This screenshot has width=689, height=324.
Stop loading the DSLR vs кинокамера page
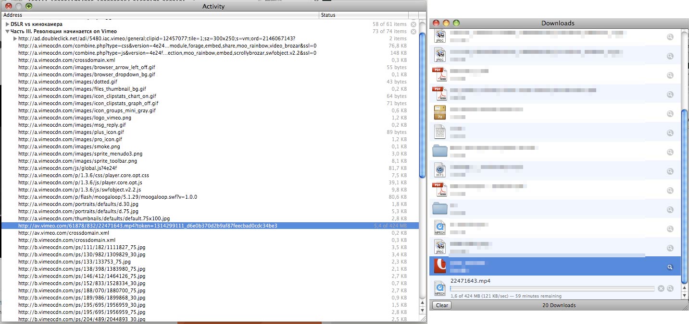tap(413, 24)
